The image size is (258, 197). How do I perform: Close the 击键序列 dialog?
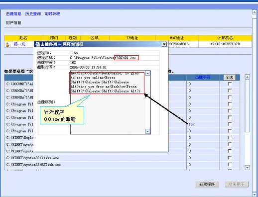pos(164,44)
